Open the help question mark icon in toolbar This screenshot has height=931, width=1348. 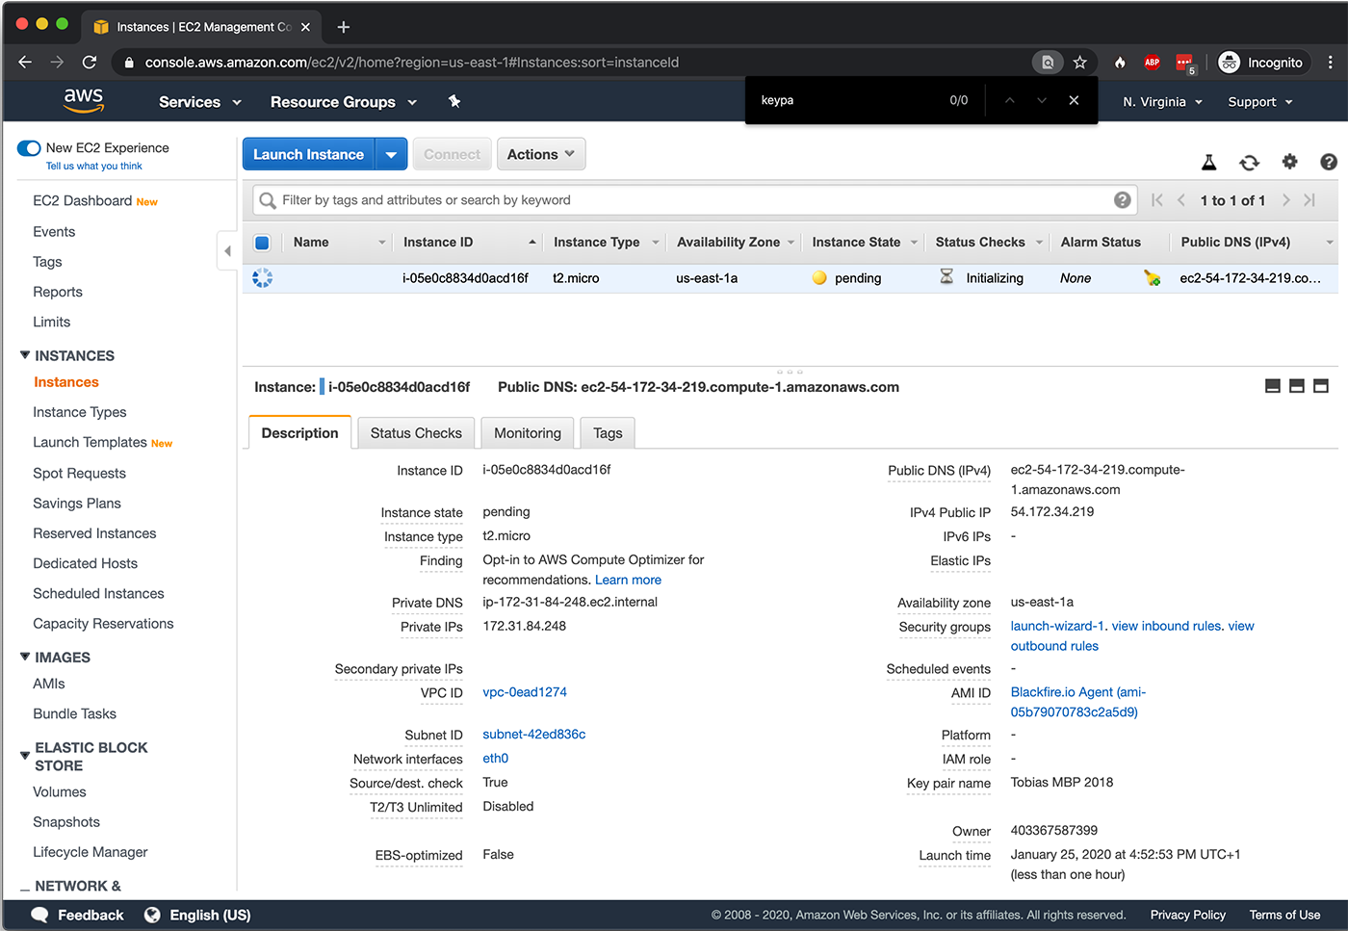1329,162
